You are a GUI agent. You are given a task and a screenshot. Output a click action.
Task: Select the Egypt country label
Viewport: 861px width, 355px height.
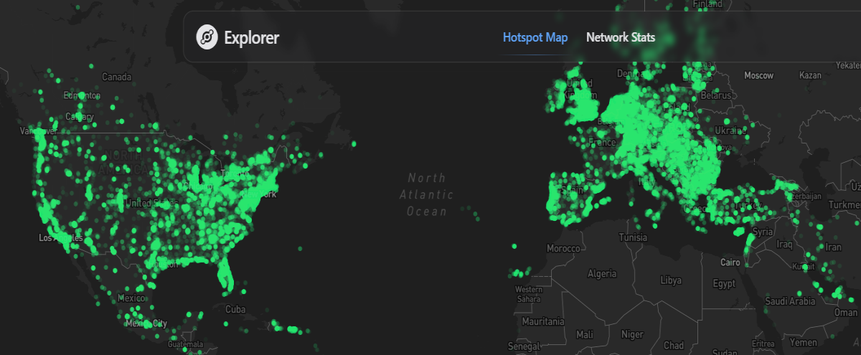(x=724, y=284)
